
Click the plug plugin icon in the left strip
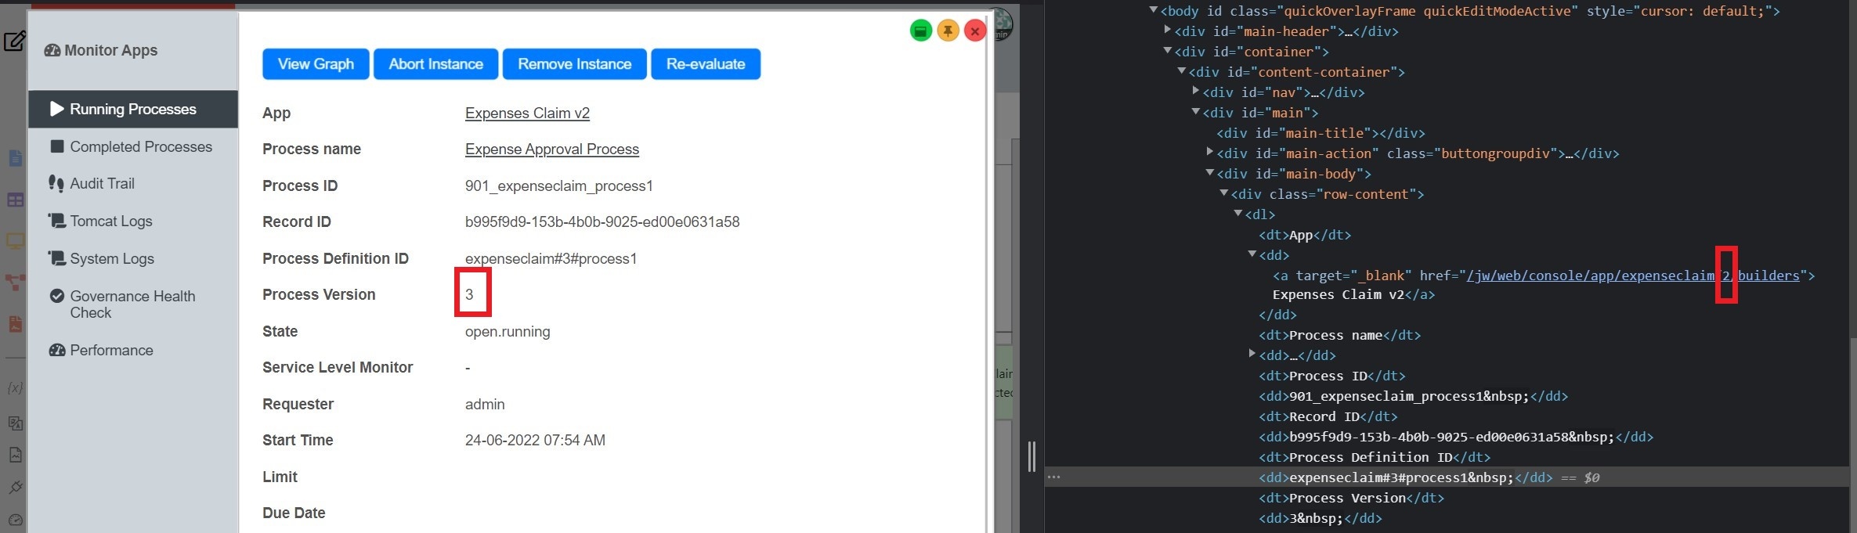(15, 487)
